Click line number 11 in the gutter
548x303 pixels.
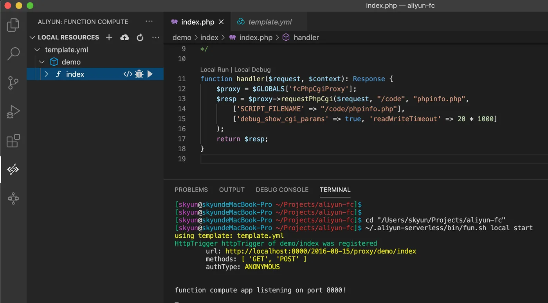[x=182, y=79]
